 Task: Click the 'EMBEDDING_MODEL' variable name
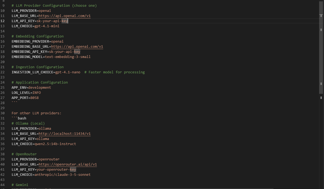pyautogui.click(x=27, y=57)
